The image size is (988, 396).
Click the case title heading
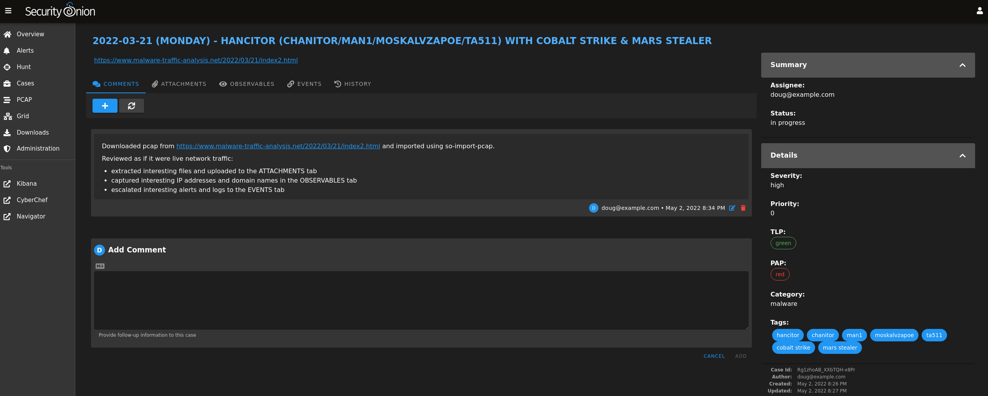[402, 41]
